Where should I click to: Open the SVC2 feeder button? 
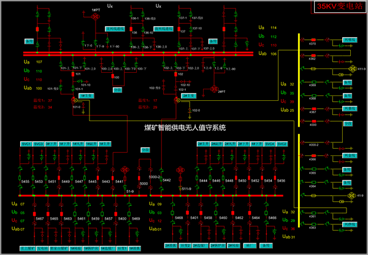tap(282, 144)
